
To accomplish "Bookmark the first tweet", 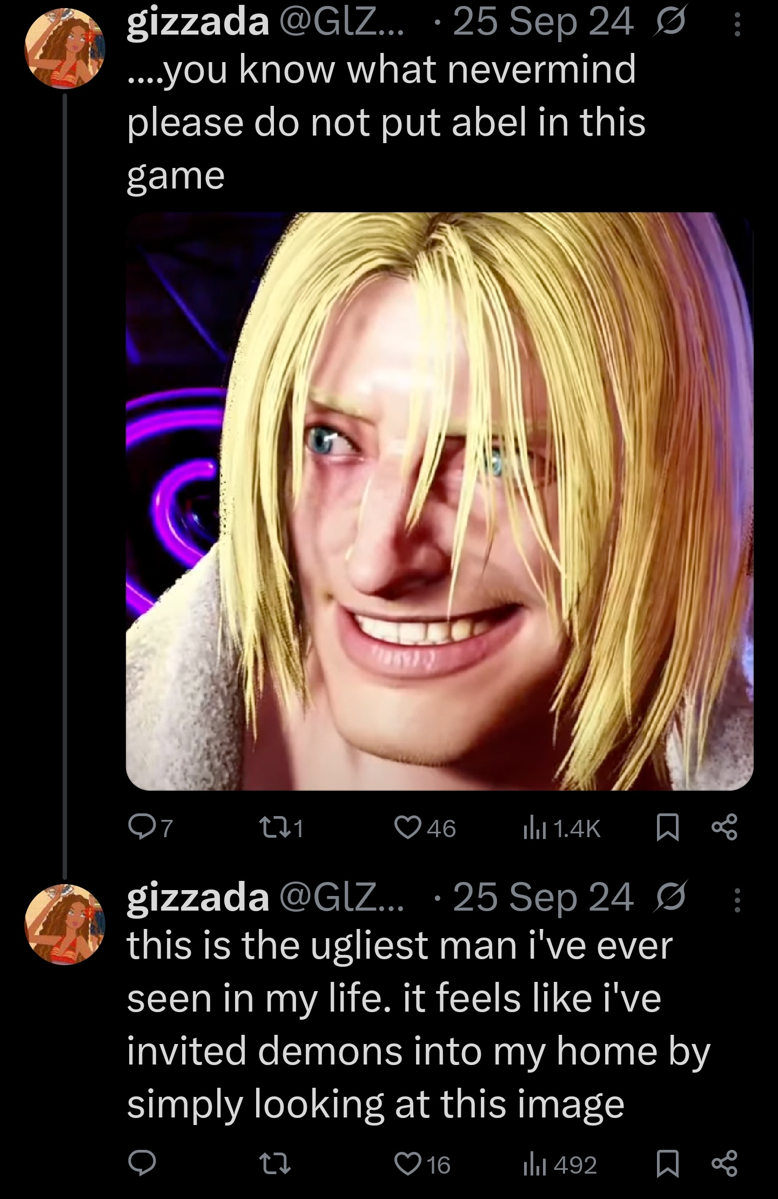I will (667, 828).
